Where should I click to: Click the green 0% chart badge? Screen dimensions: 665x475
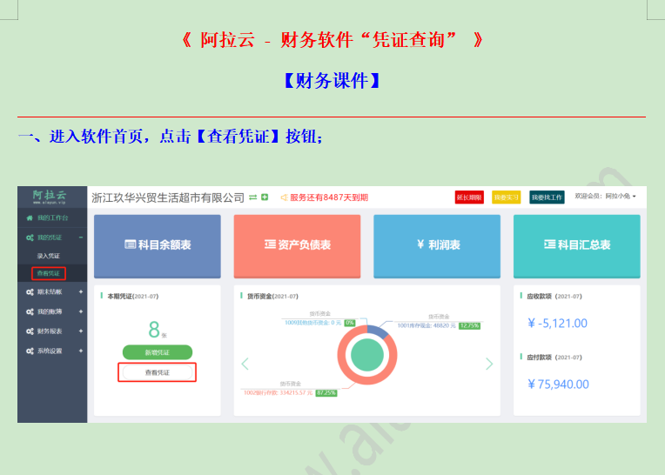pos(349,323)
